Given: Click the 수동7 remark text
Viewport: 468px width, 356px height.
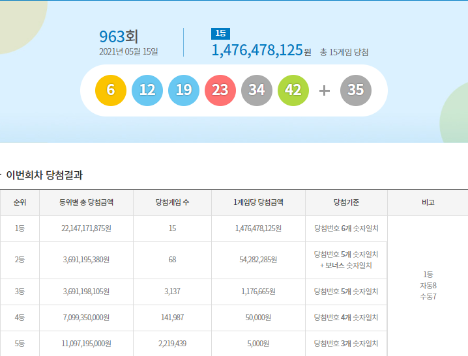Looking at the screenshot, I should pyautogui.click(x=428, y=297).
